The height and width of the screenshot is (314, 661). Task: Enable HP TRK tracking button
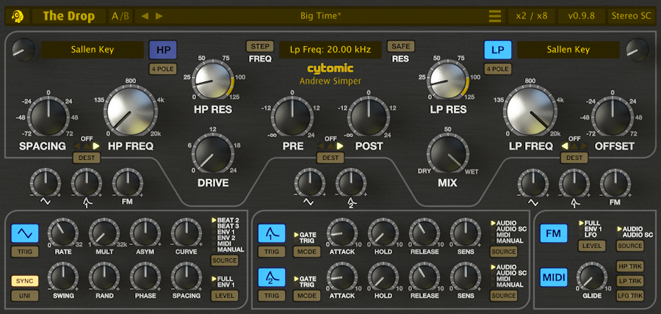point(630,266)
